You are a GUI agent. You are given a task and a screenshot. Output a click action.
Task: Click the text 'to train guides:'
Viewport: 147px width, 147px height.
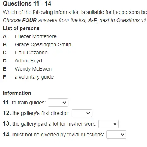(x=29, y=103)
